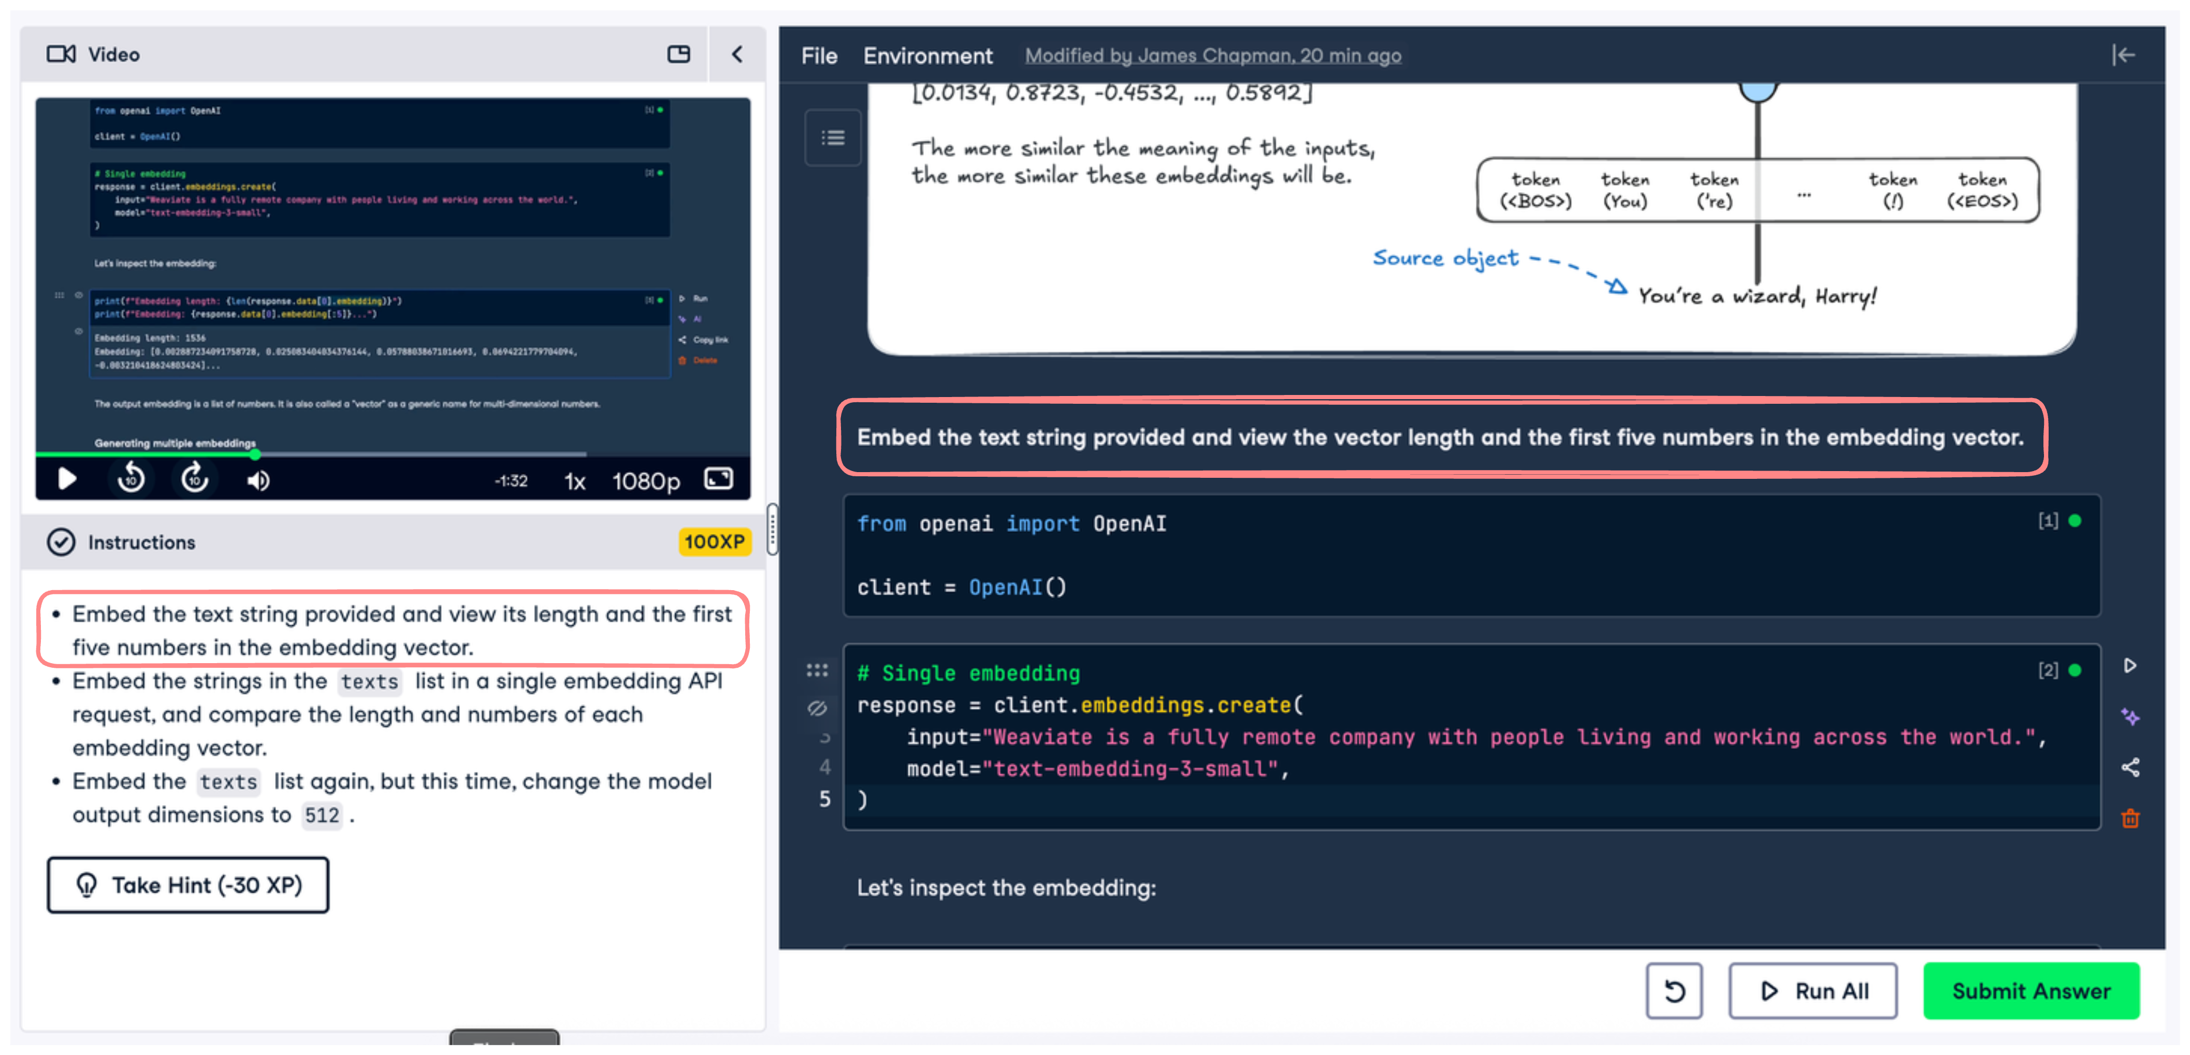Change the 1x playback speed
Image resolution: width=2190 pixels, height=1055 pixels.
(x=575, y=481)
